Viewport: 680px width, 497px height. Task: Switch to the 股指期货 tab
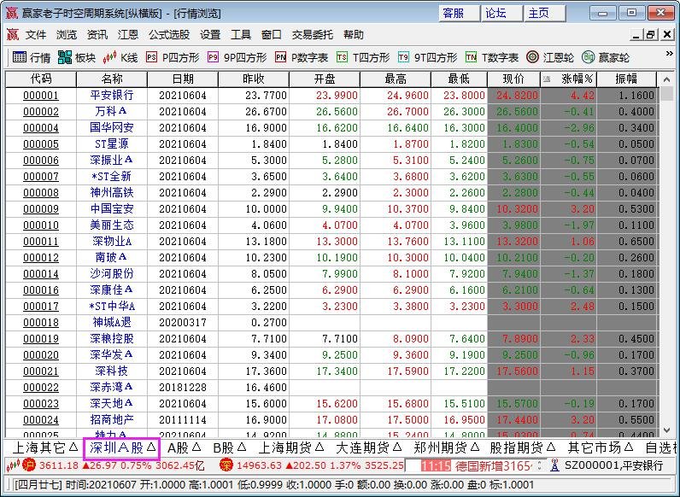click(522, 447)
